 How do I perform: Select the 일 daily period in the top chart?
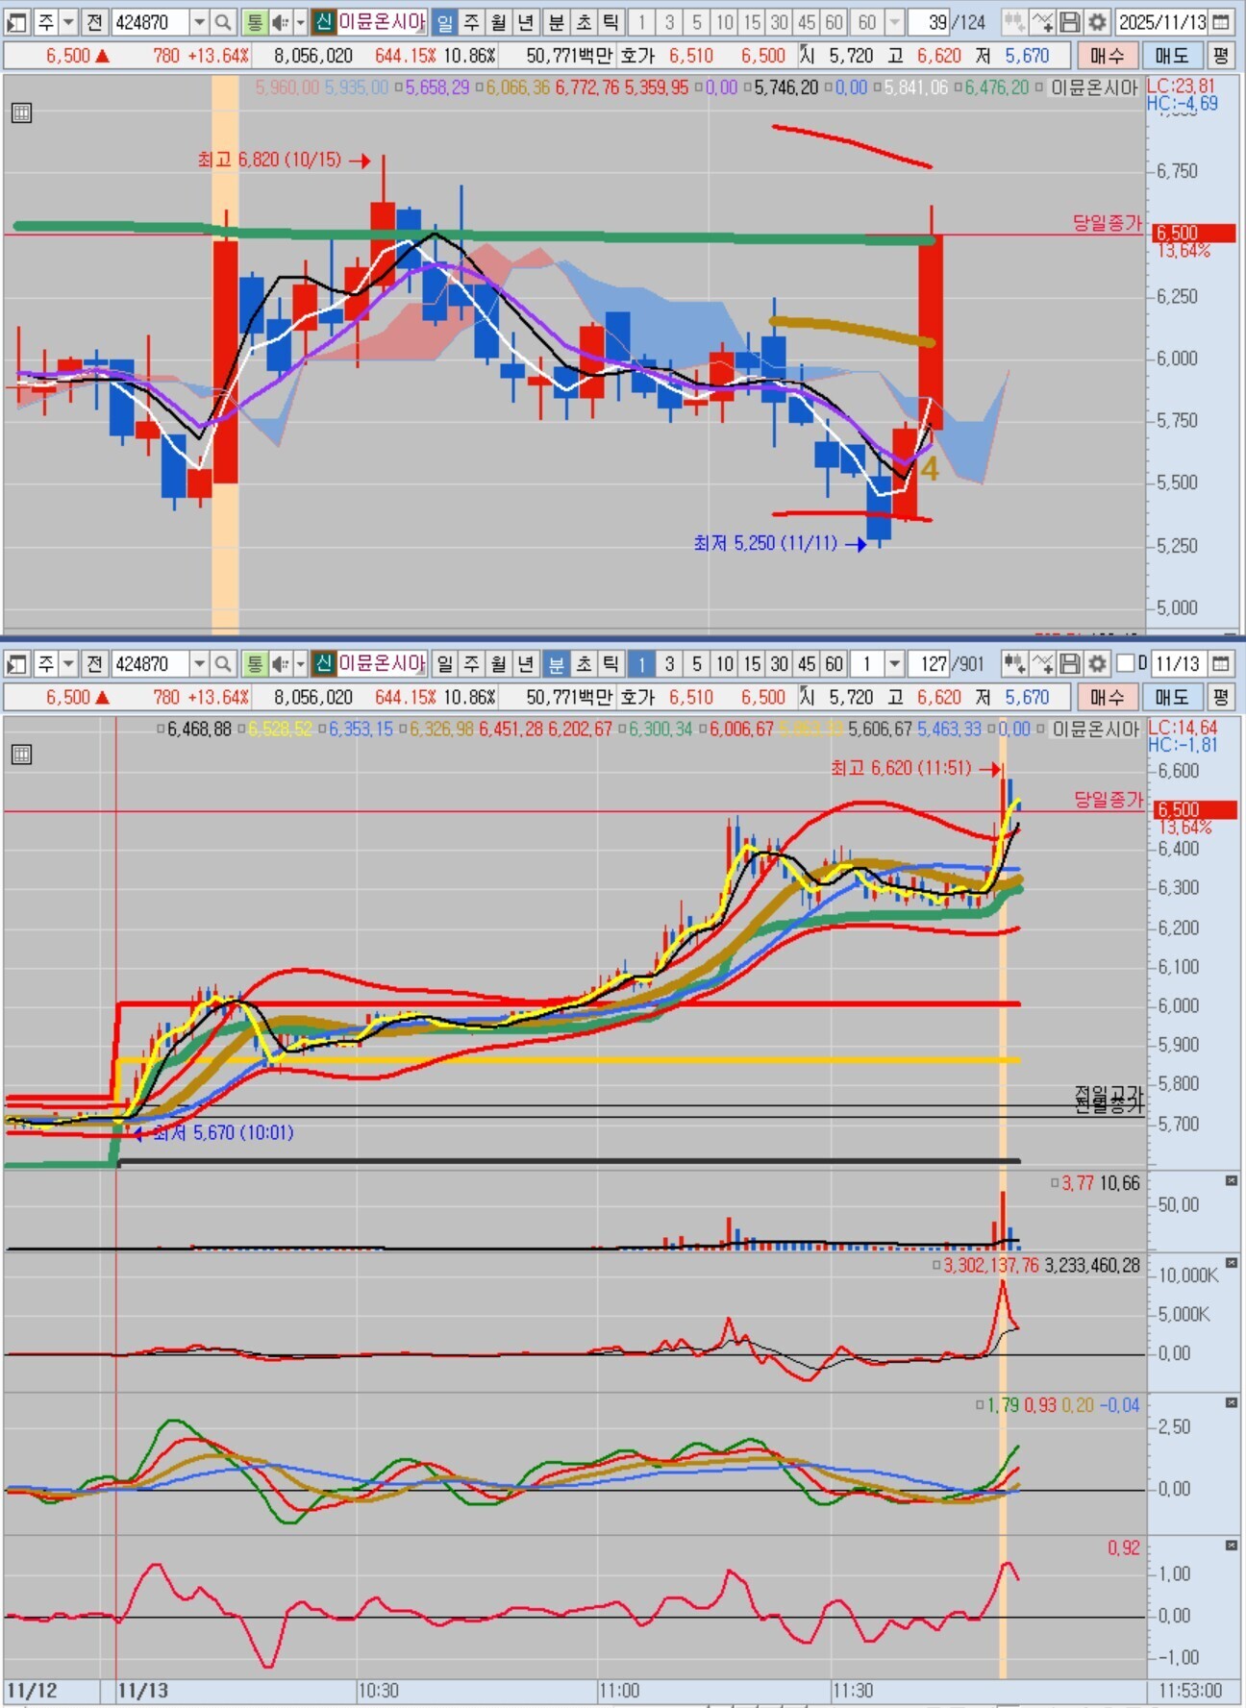click(x=444, y=22)
